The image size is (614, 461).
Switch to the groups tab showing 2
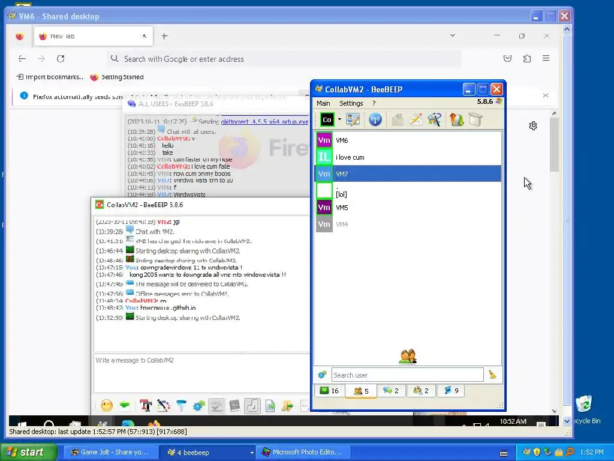pos(421,390)
